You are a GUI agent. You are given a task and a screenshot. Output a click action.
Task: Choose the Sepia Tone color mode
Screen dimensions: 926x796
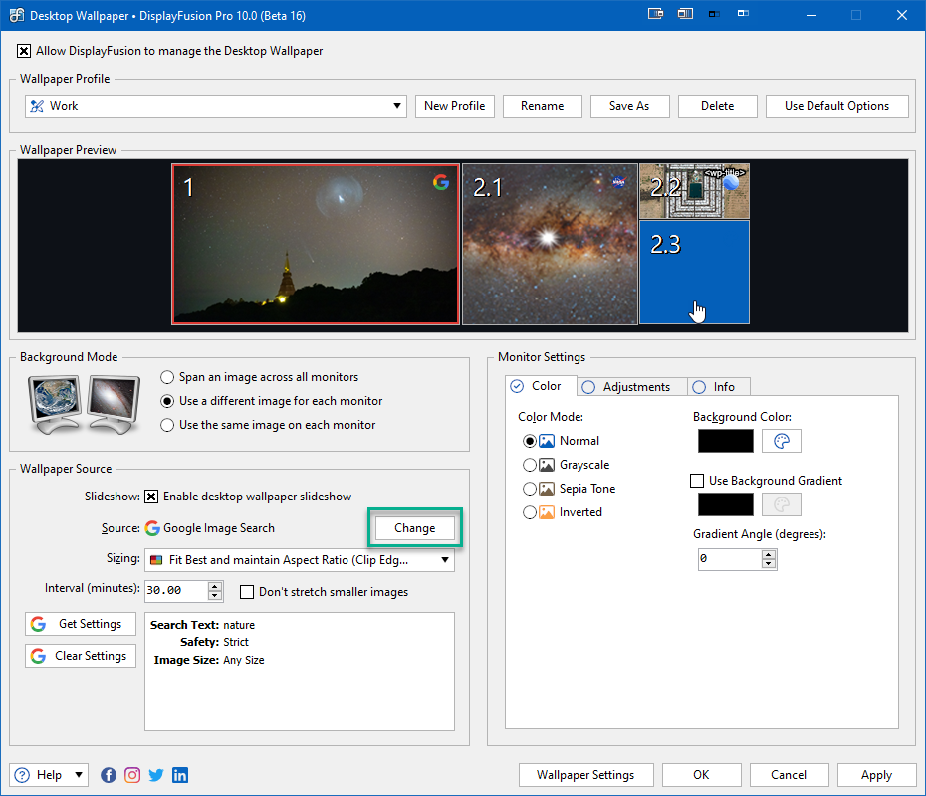(529, 489)
